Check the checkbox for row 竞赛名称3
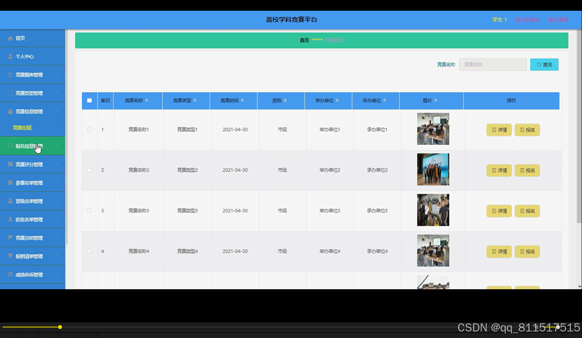Image resolution: width=582 pixels, height=338 pixels. click(x=89, y=211)
